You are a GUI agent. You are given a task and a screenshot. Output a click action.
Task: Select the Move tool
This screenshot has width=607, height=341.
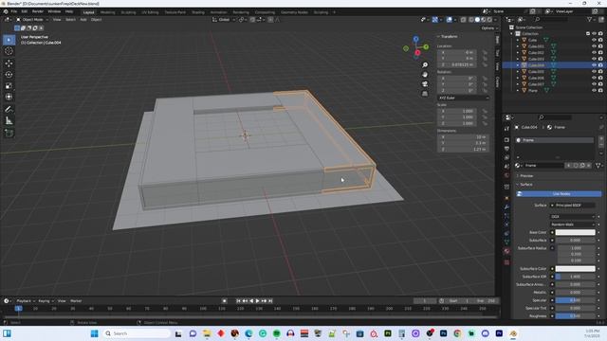tap(9, 63)
